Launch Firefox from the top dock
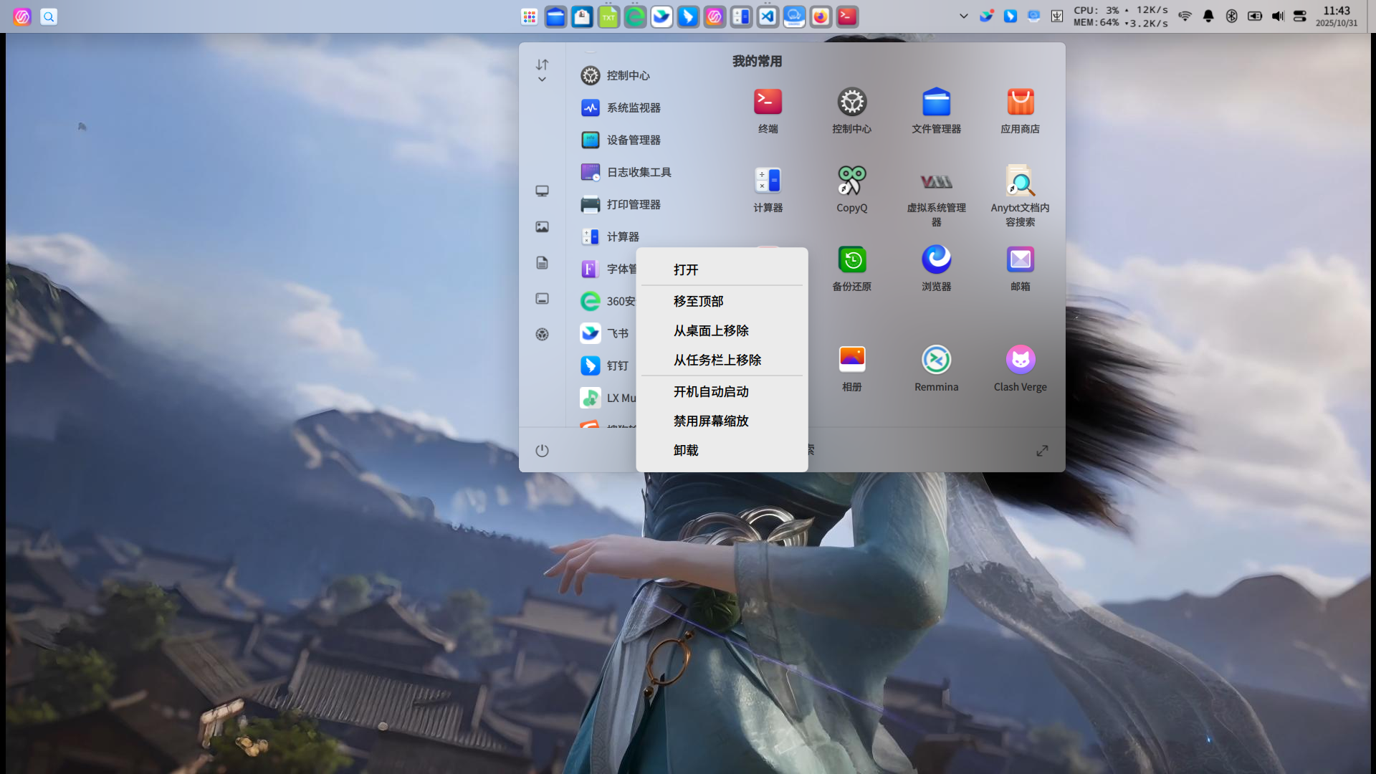 coord(821,16)
